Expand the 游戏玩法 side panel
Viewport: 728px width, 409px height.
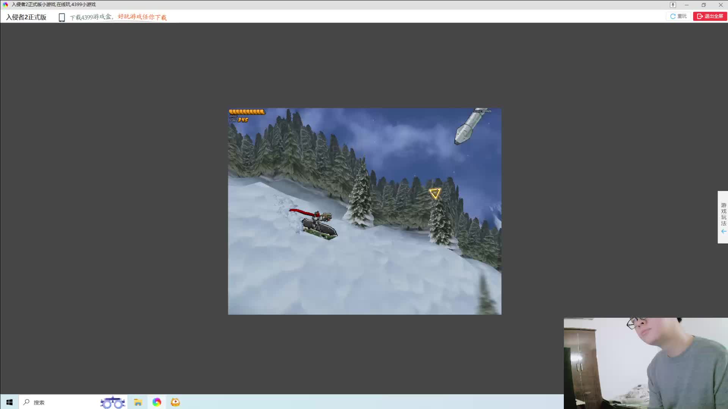coord(723,214)
